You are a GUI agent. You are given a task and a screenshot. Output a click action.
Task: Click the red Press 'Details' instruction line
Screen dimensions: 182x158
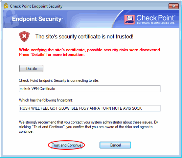click(52, 55)
